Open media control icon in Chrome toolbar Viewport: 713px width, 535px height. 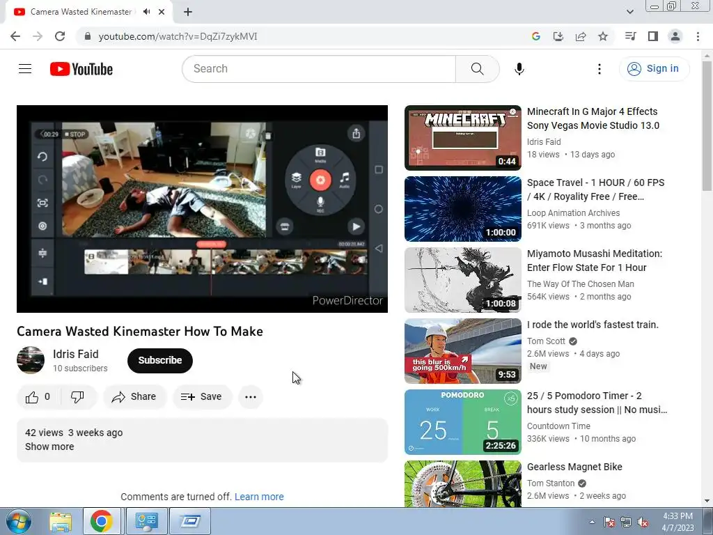point(630,36)
